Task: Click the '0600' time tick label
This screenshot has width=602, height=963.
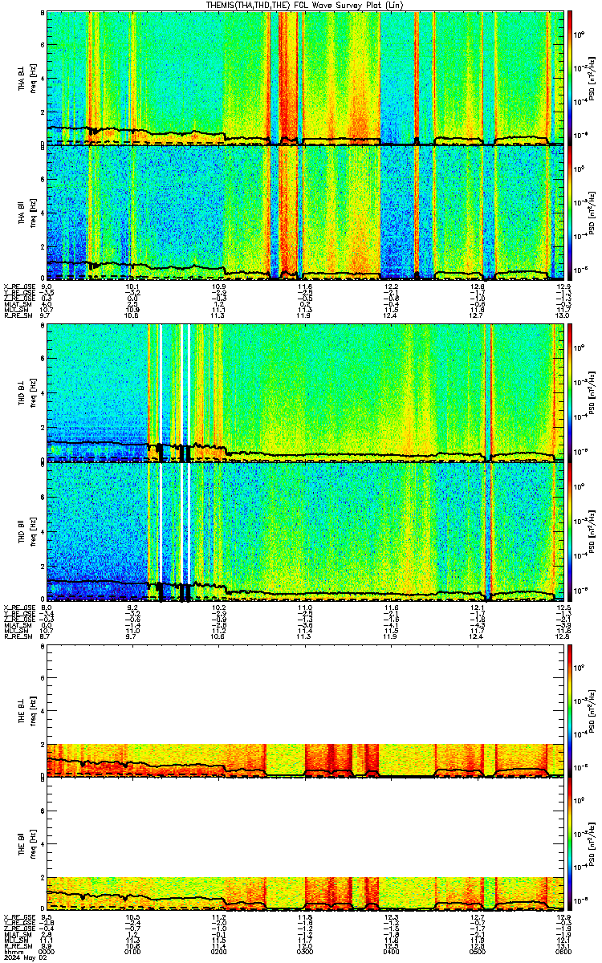Action: point(562,951)
